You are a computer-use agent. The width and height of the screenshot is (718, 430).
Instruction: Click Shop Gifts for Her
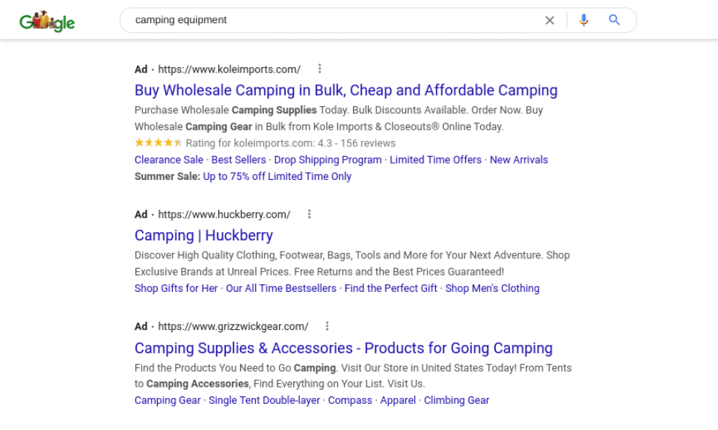click(176, 288)
